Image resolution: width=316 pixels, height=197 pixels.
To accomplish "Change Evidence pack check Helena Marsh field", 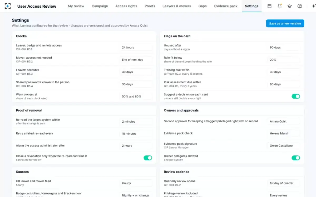I will click(x=284, y=133).
